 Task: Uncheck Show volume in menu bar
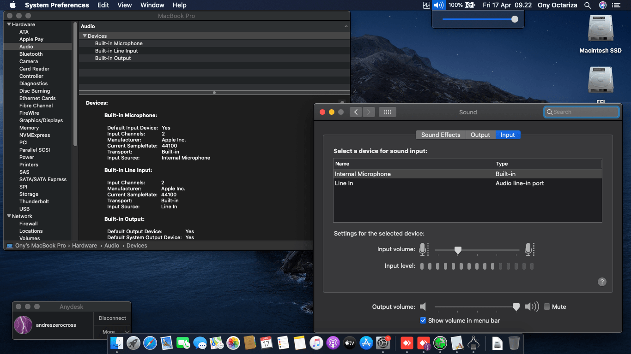pyautogui.click(x=423, y=320)
